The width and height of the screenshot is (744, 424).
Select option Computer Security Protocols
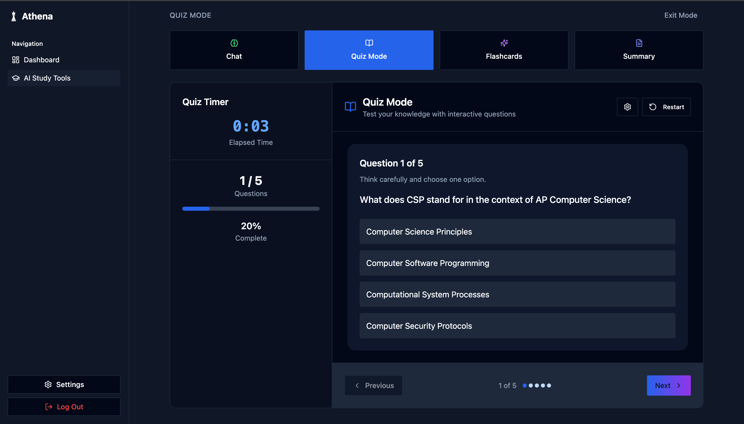pyautogui.click(x=517, y=326)
